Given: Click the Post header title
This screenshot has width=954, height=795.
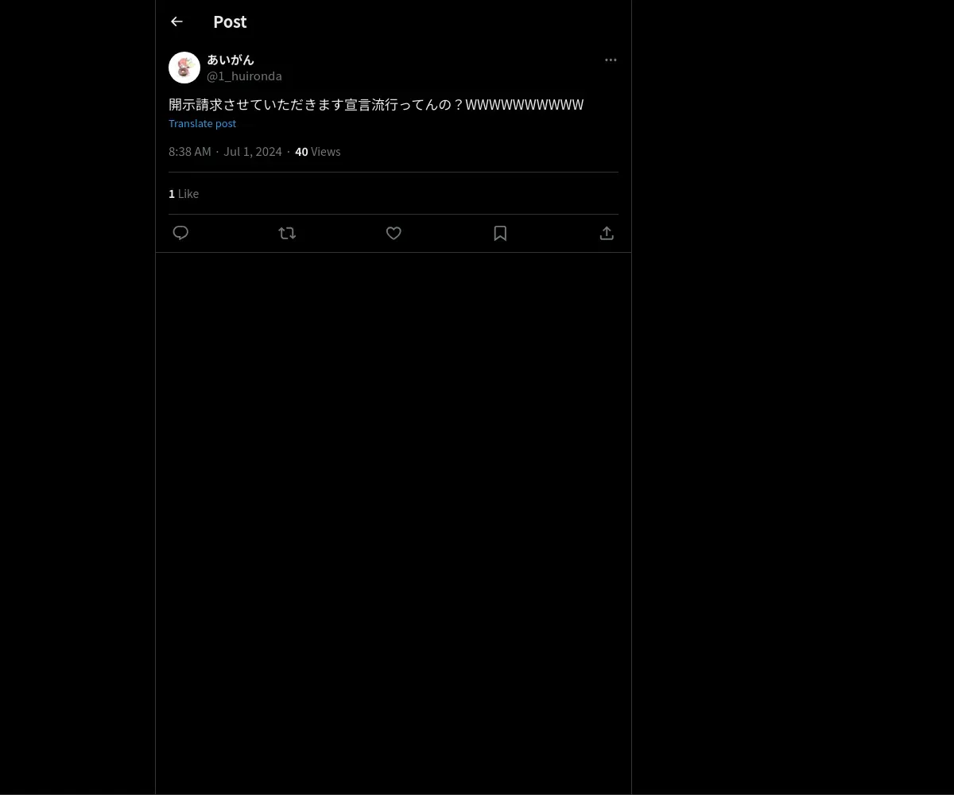Looking at the screenshot, I should click(230, 21).
